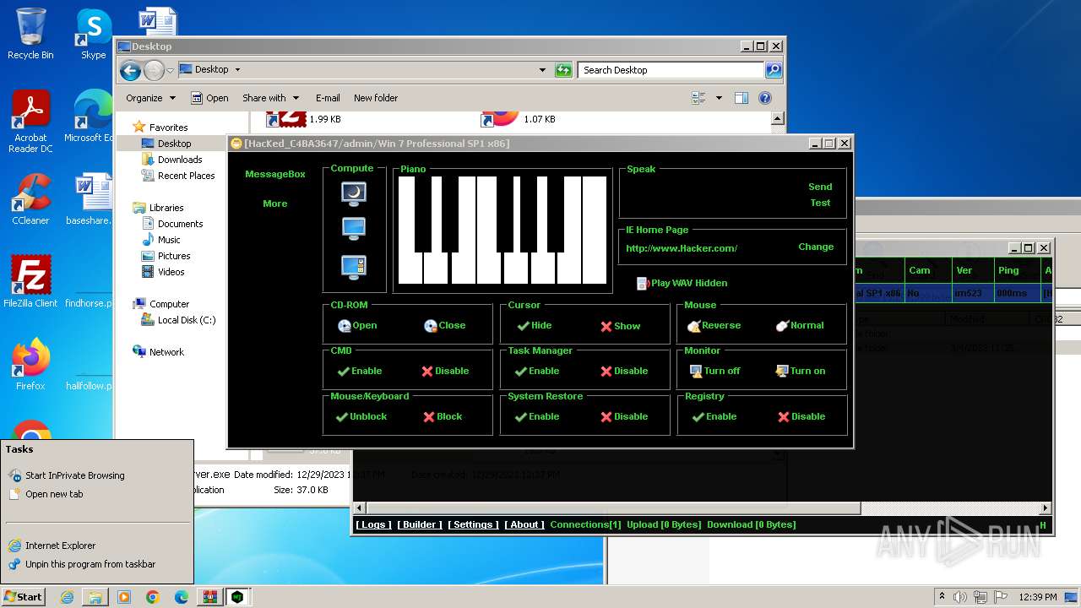Screen dimensions: 1081x608
Task: Click Play WAV Hidden
Action: pyautogui.click(x=682, y=283)
